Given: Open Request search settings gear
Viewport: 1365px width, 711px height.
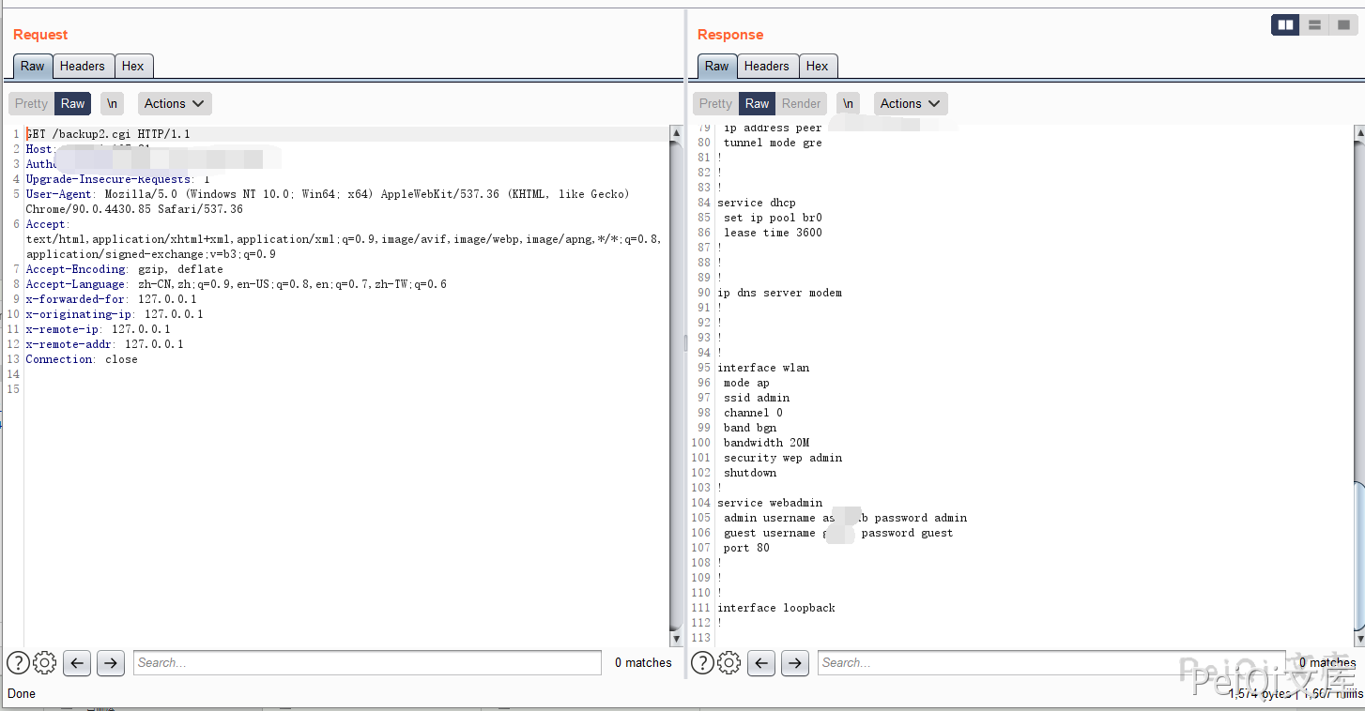Looking at the screenshot, I should 44,663.
